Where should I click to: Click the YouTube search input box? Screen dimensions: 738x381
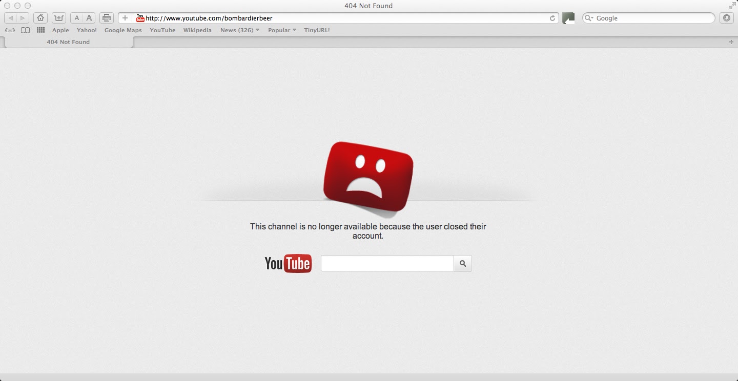point(387,263)
